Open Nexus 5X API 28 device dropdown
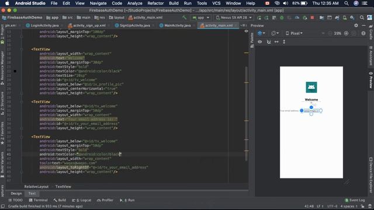This screenshot has height=210, width=374. pos(234,17)
